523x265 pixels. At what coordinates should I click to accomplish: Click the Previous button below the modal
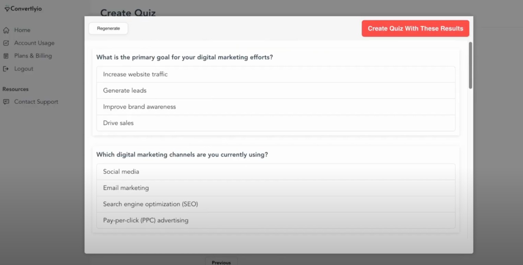221,262
